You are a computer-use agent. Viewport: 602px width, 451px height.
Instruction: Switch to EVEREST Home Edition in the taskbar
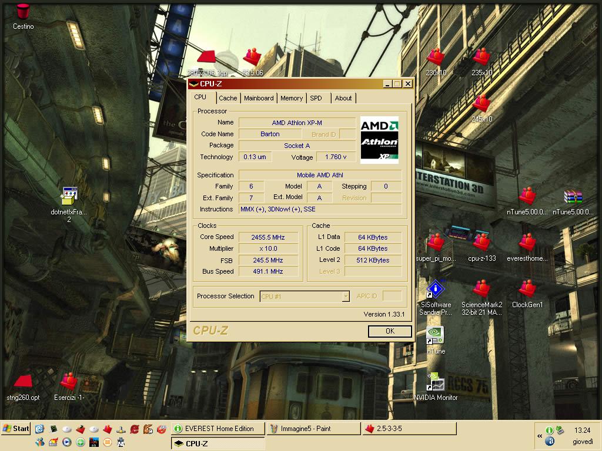point(218,429)
